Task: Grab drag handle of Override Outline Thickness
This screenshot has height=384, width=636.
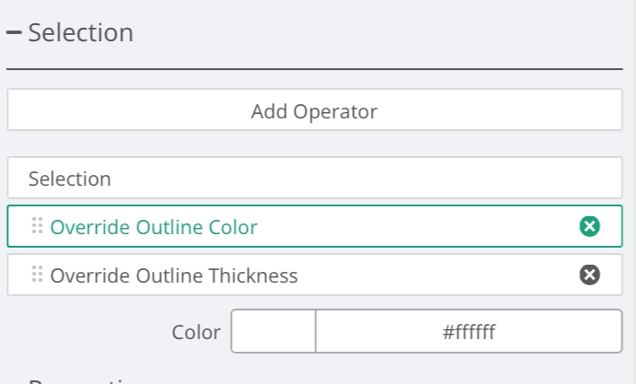Action: coord(37,275)
